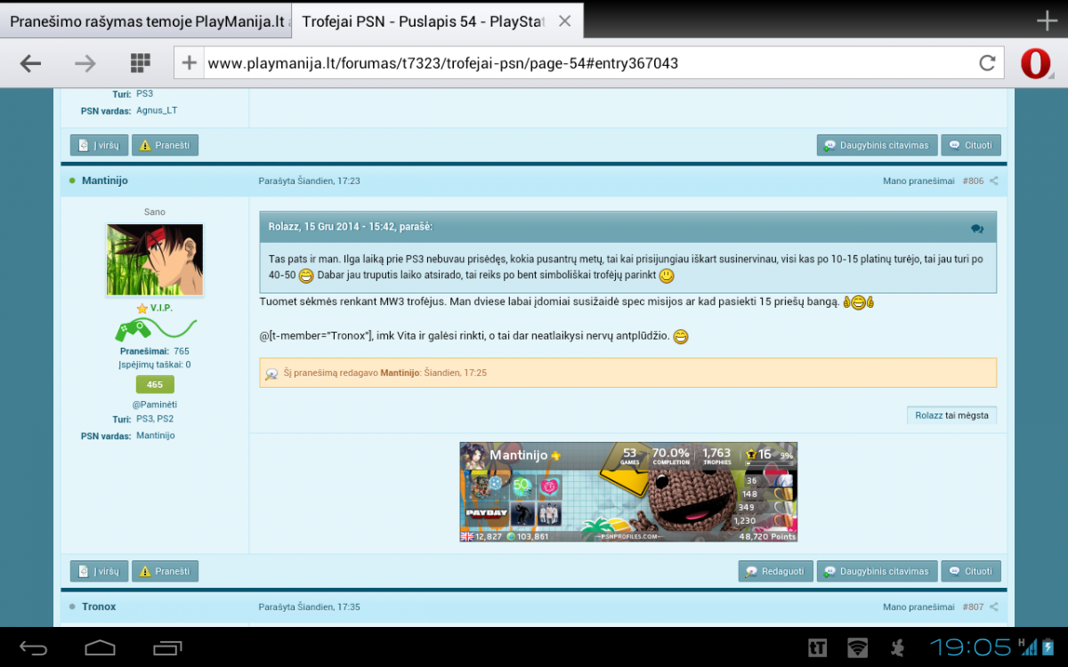Open the Speed Dial grid icon
Screen dimensions: 1068x667
140,63
